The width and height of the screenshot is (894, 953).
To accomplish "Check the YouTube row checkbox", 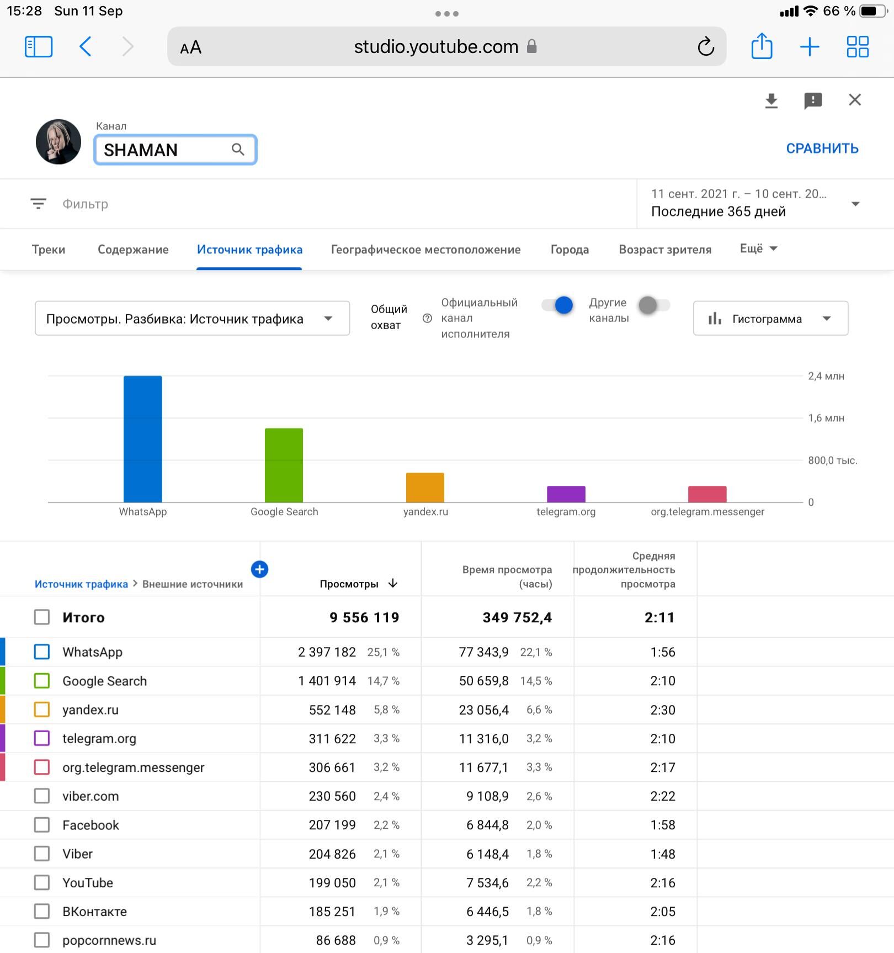I will pos(42,882).
